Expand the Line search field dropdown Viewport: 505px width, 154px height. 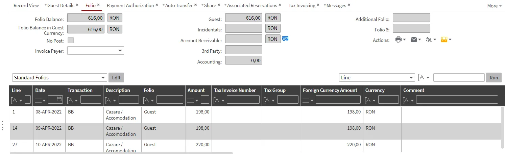click(411, 78)
